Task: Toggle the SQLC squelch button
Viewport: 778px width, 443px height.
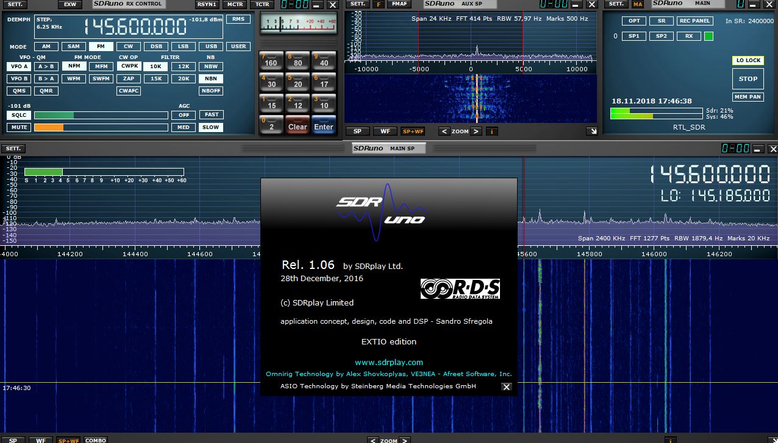Action: [19, 114]
